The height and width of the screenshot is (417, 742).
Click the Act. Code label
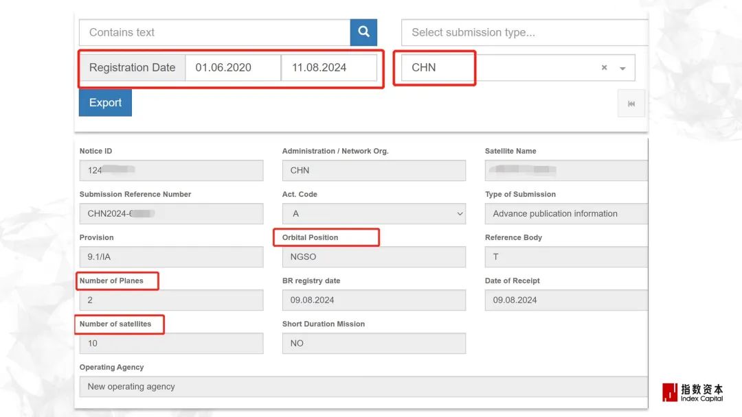pos(300,194)
